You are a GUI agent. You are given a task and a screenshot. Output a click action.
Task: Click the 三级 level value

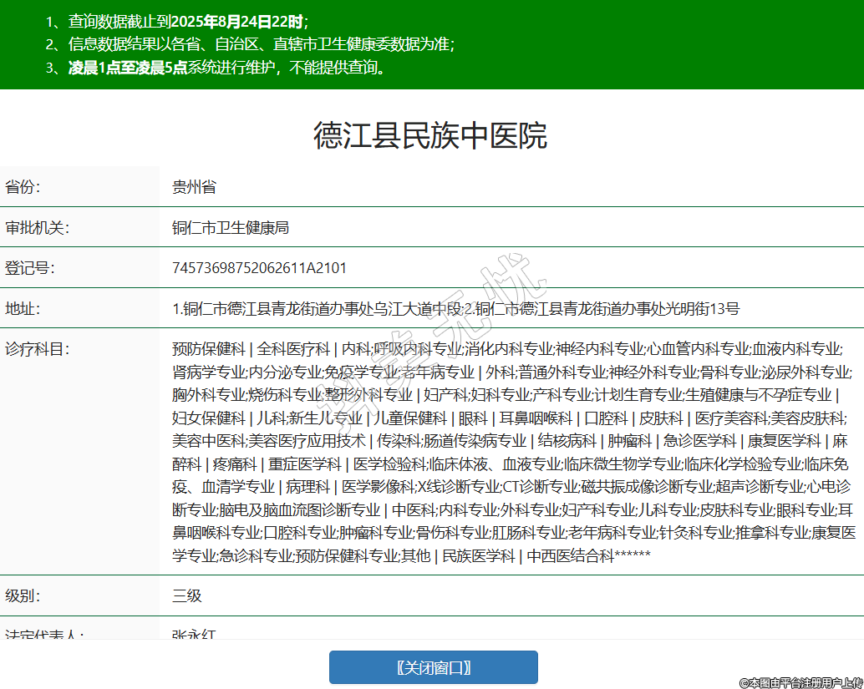point(187,595)
